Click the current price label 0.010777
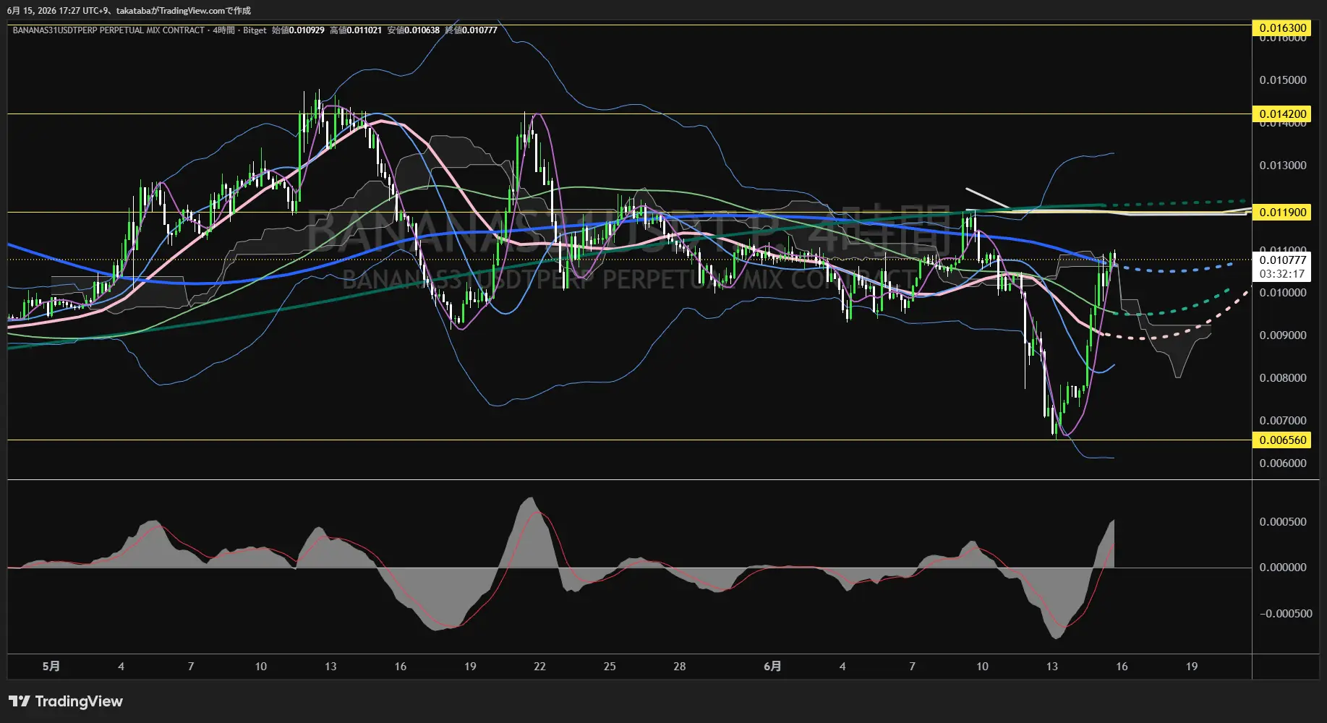The width and height of the screenshot is (1327, 723). [1281, 260]
